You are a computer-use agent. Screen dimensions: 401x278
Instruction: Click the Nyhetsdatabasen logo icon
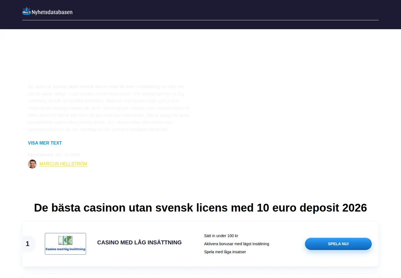(x=26, y=11)
